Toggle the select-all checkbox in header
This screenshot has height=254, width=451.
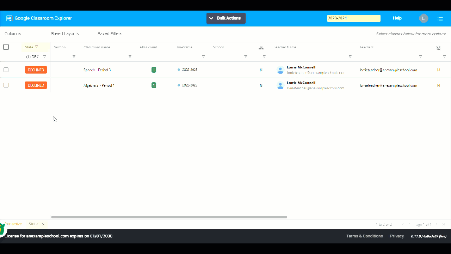pyautogui.click(x=6, y=47)
